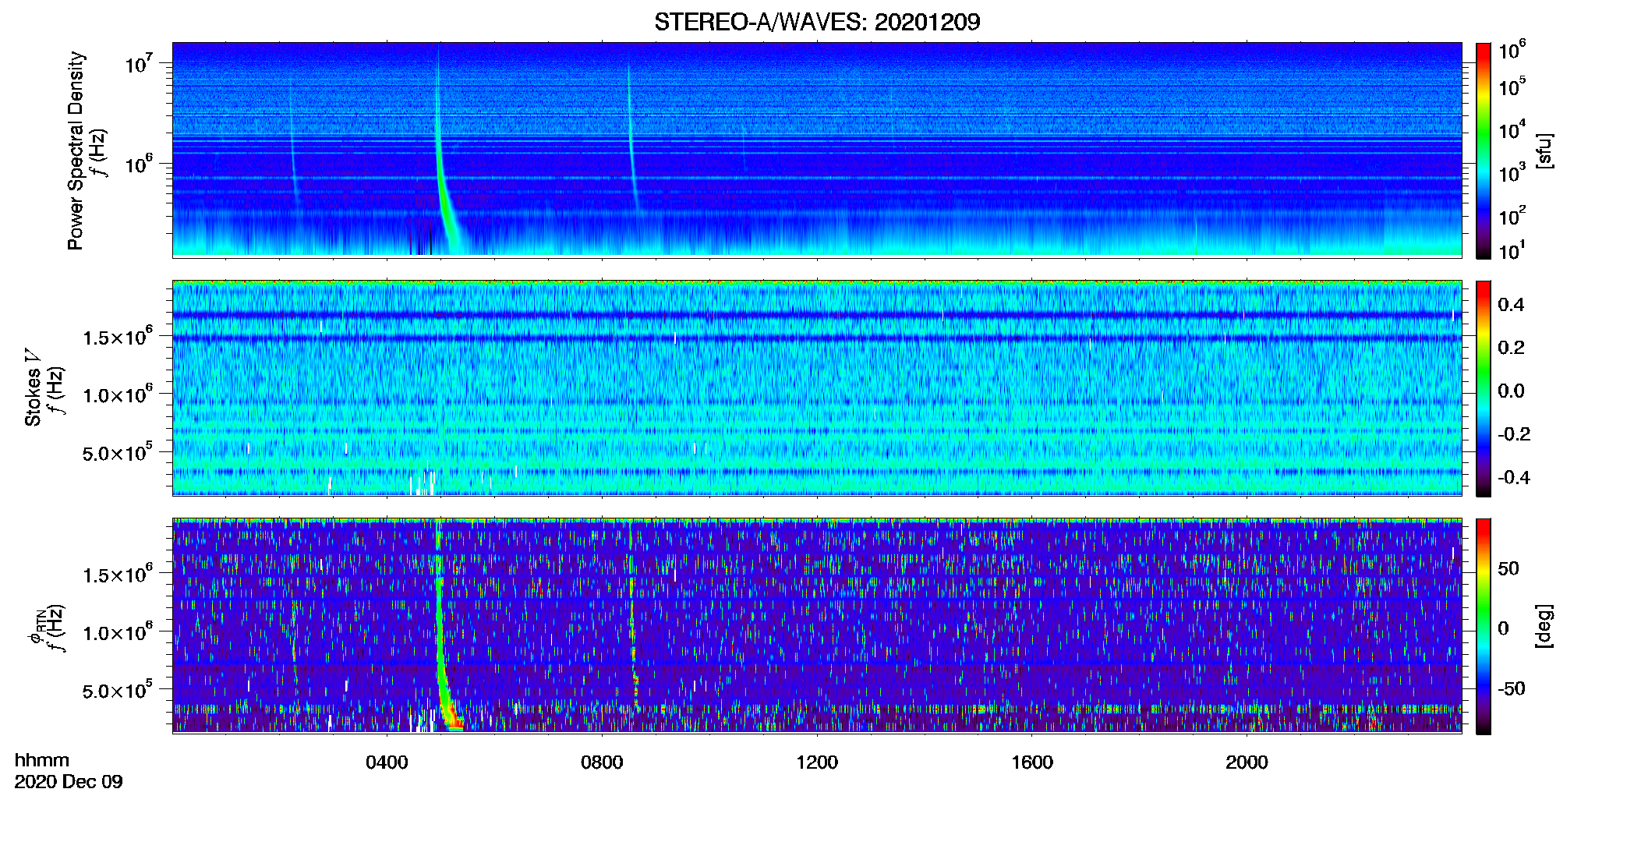Click the 10^4 label on the sfu color bar

coord(1512,129)
